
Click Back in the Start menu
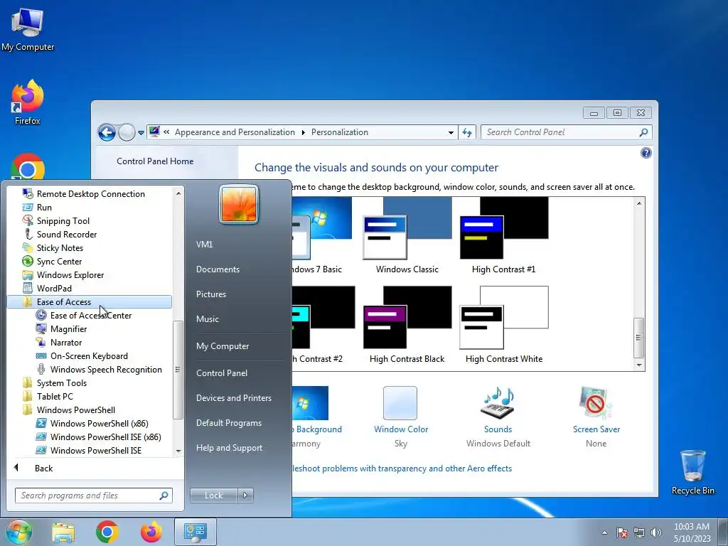click(43, 468)
